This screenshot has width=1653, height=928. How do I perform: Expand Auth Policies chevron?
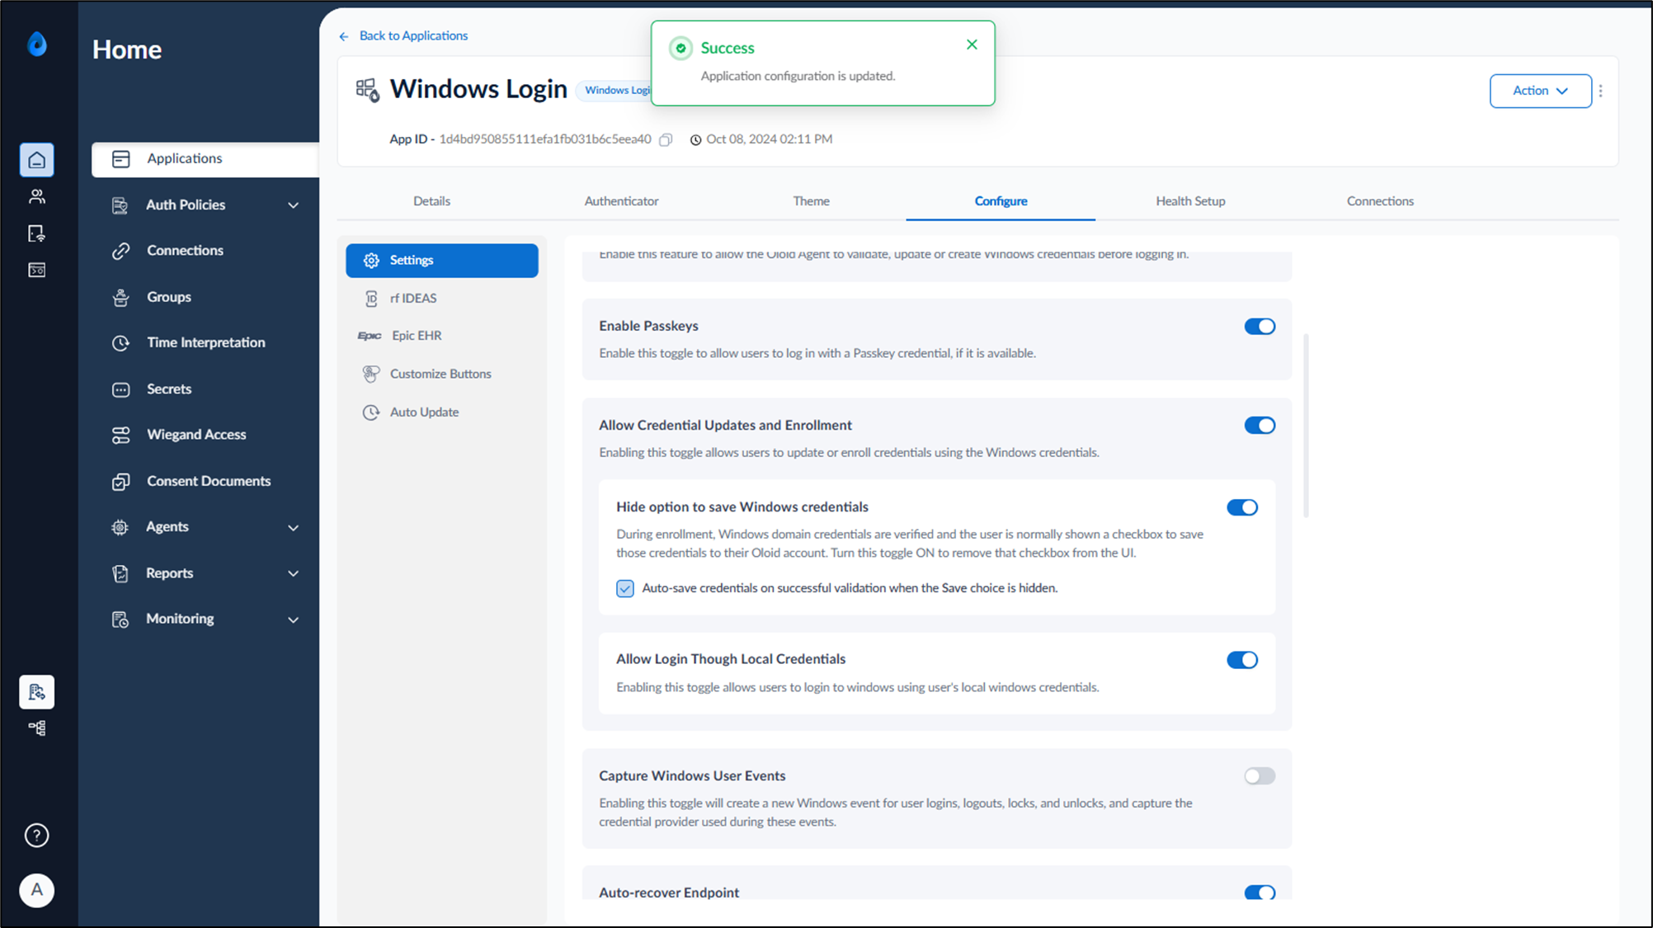tap(293, 205)
